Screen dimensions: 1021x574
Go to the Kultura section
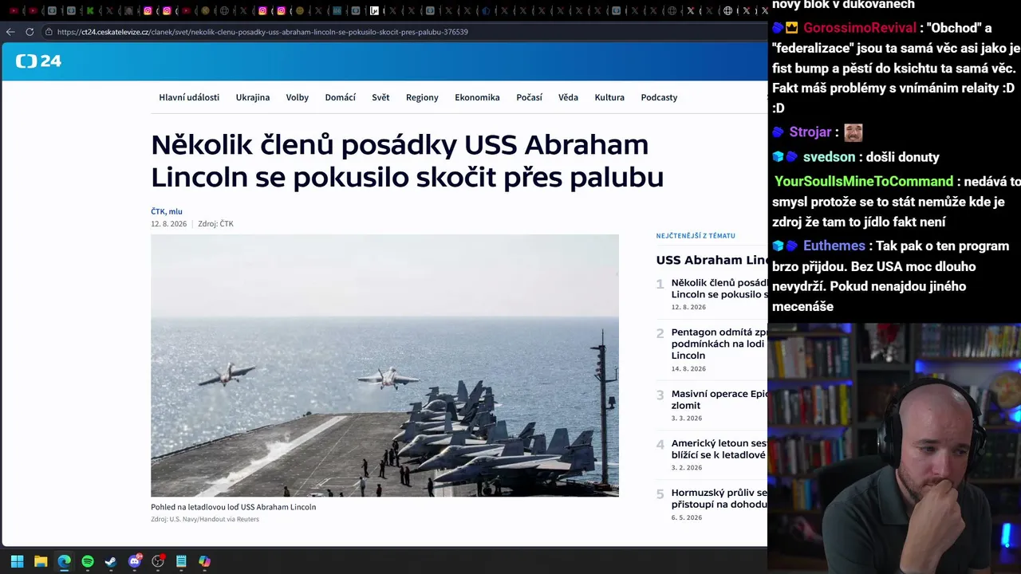609,97
